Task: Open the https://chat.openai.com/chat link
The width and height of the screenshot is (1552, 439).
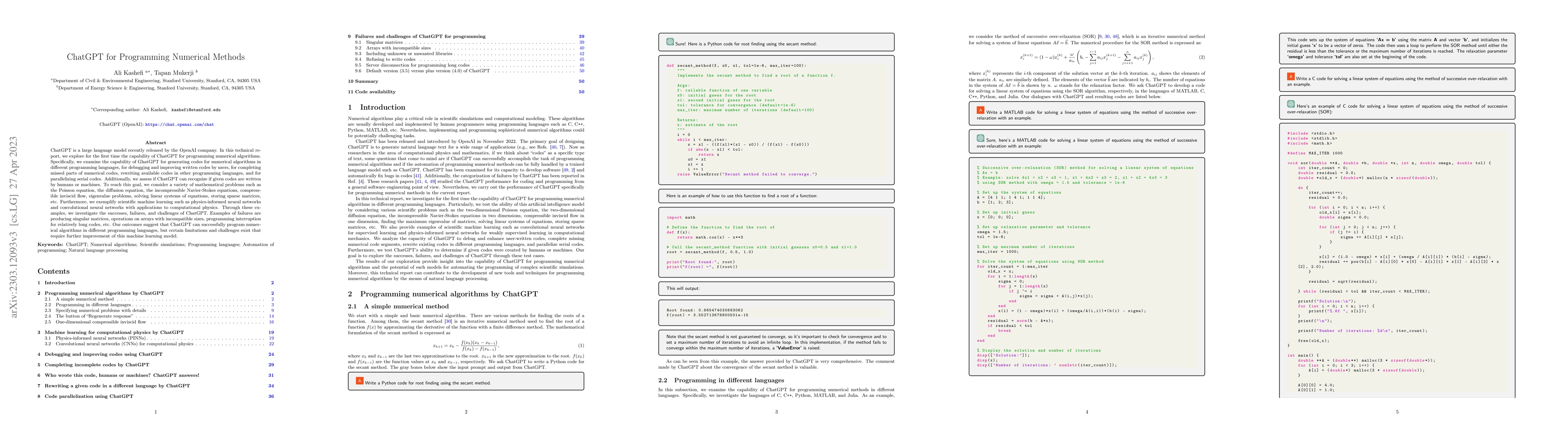Action: (179, 125)
